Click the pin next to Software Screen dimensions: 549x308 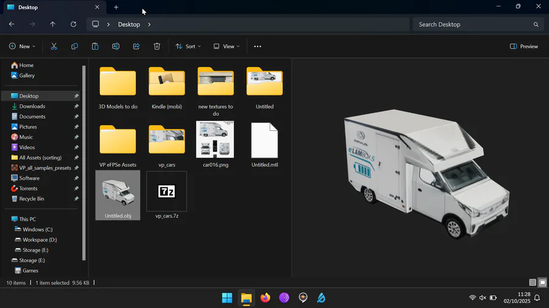[76, 178]
